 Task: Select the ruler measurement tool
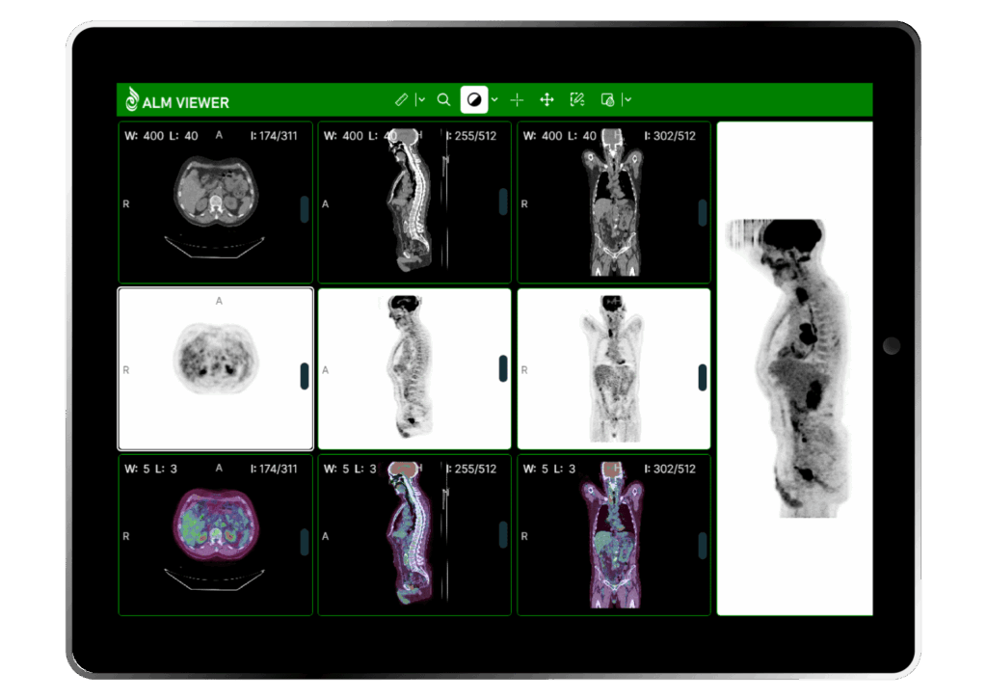[402, 99]
